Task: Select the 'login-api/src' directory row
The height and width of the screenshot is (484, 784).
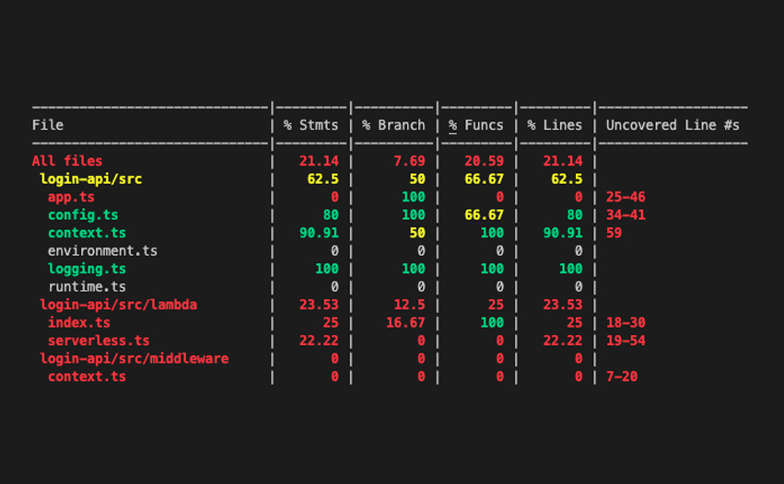Action: tap(91, 179)
